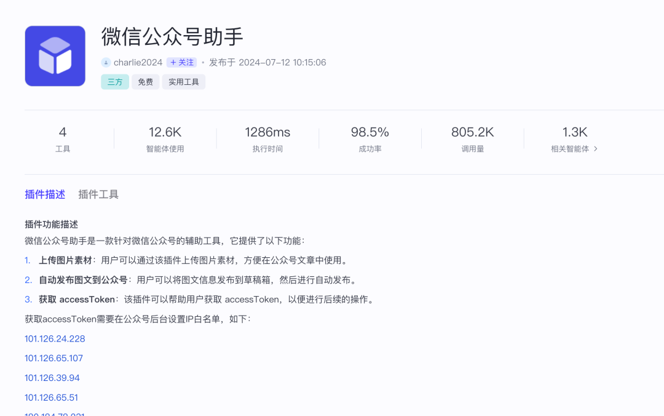
Task: Select the 三方 tag
Action: 115,82
